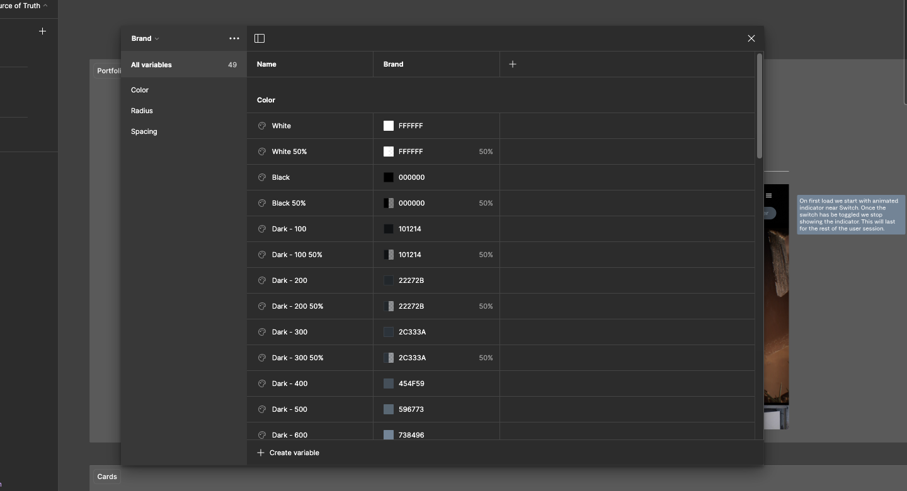The image size is (907, 491).
Task: Select the Color group in sidebar
Action: 140,90
